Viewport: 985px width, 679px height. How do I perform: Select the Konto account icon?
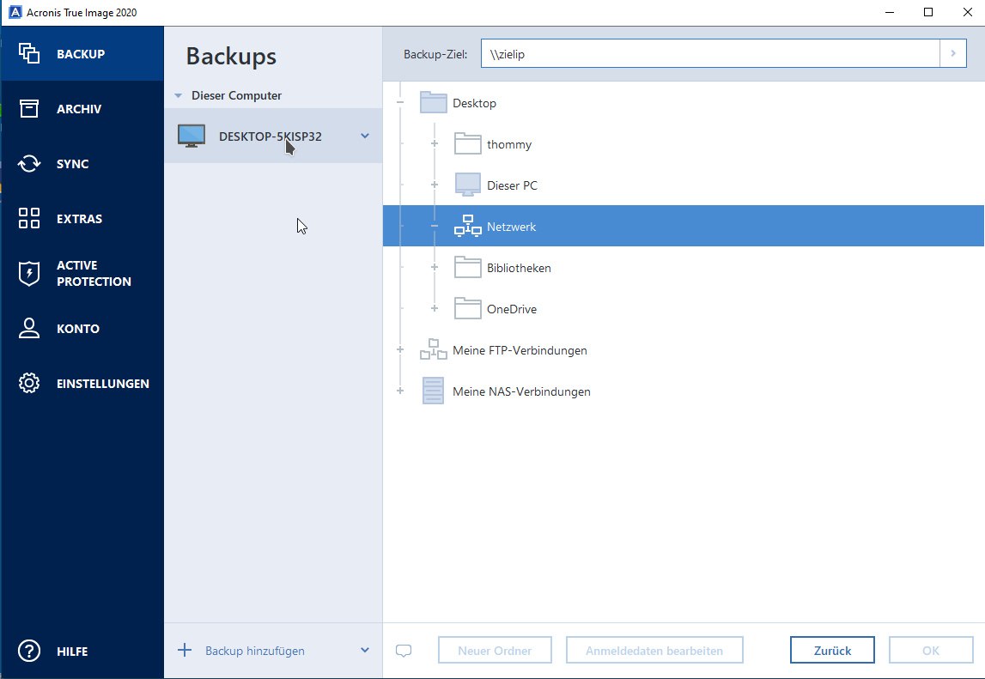(28, 328)
